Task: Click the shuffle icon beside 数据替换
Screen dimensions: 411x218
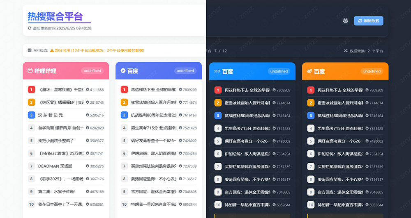Action: click(346, 51)
